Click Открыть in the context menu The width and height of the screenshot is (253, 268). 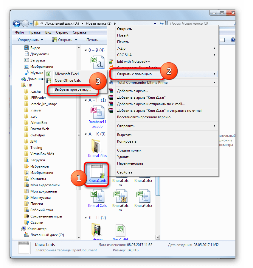tap(125, 29)
